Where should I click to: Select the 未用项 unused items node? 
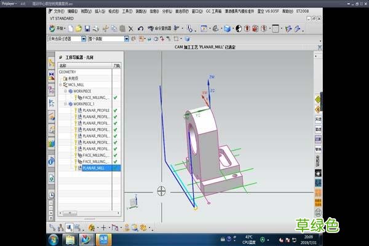(73, 78)
